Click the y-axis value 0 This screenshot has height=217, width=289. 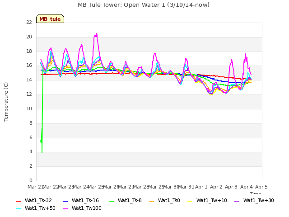click(31, 180)
